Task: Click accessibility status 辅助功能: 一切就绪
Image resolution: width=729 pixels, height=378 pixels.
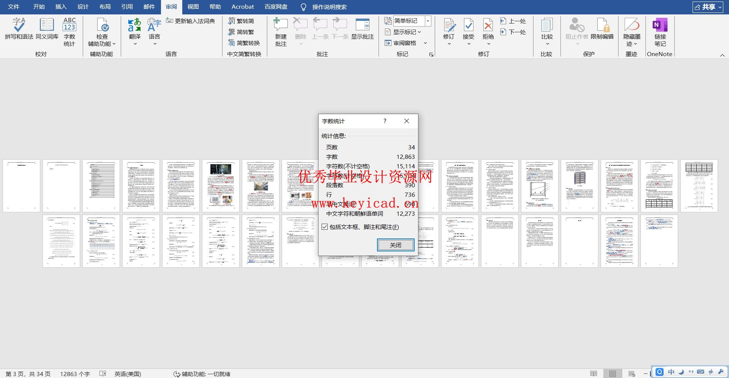Action: pyautogui.click(x=202, y=374)
